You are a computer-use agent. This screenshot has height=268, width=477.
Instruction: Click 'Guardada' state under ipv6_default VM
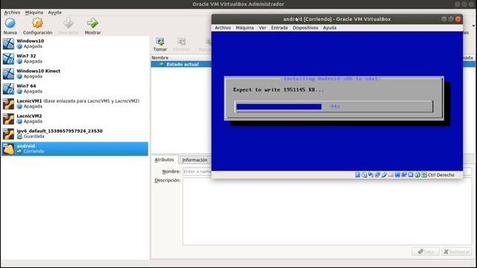pyautogui.click(x=34, y=136)
